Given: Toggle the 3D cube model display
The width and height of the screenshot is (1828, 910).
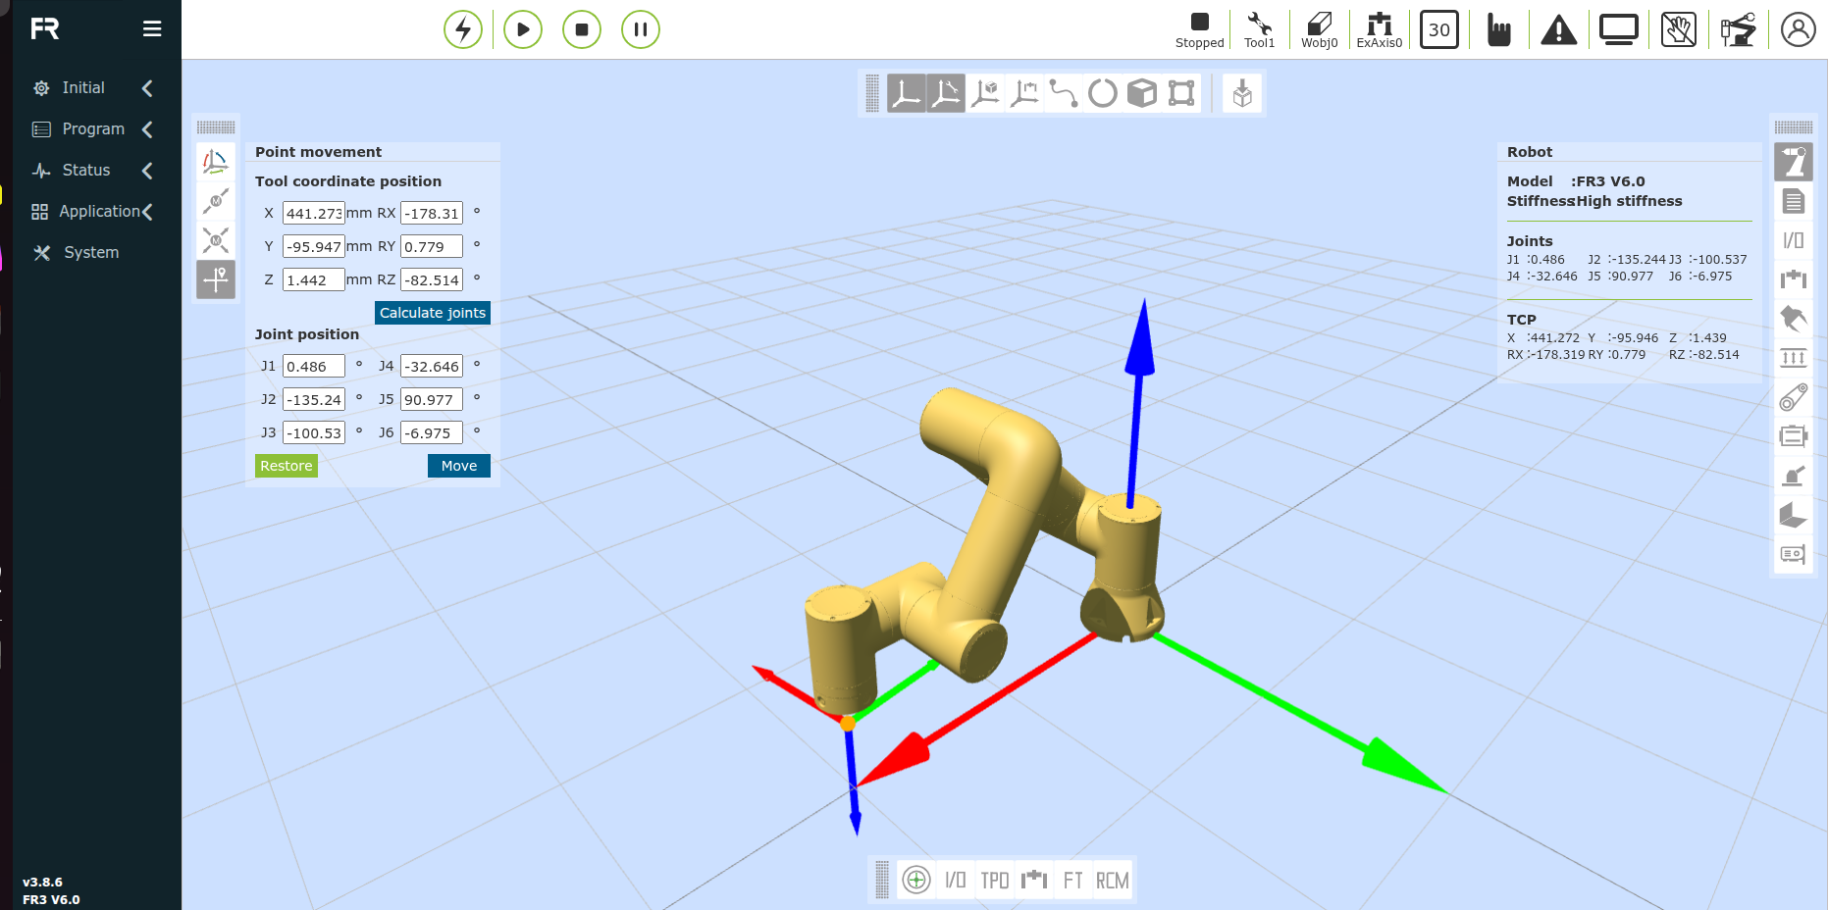Looking at the screenshot, I should tap(1141, 93).
